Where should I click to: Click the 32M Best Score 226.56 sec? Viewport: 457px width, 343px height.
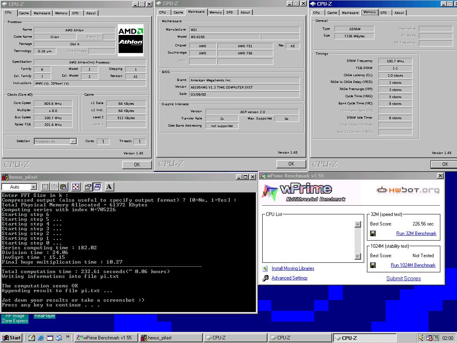pyautogui.click(x=423, y=224)
